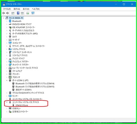Select ユニバーサル シリアル バス コントローラー row
Screen dimensions: 137x124
27,99
